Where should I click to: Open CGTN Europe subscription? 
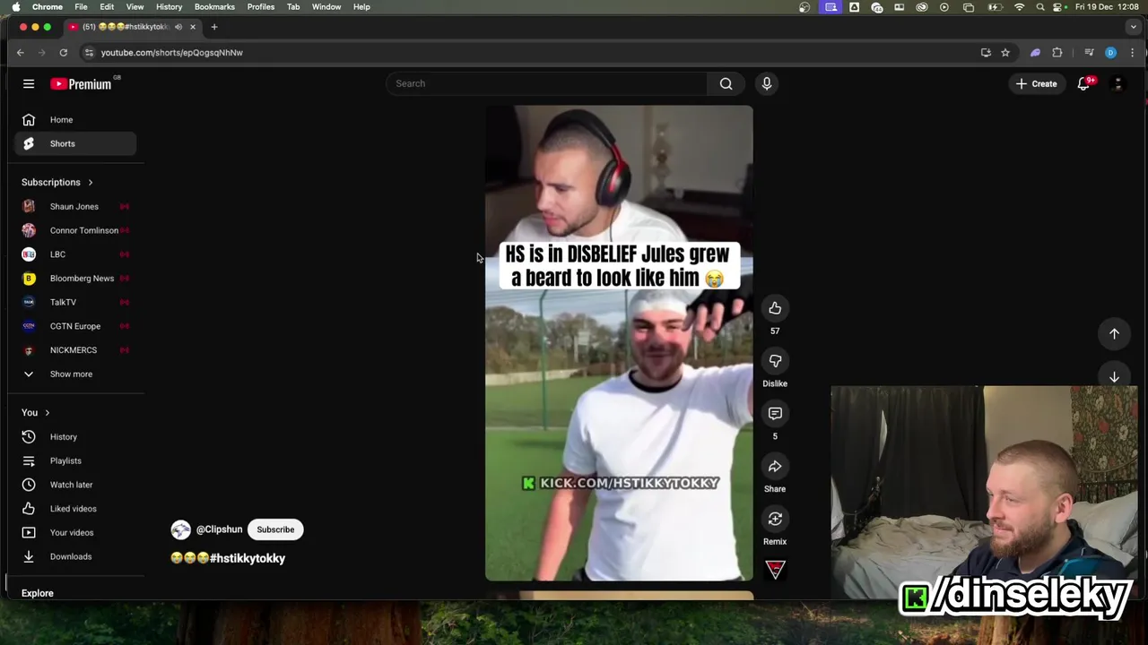75,326
